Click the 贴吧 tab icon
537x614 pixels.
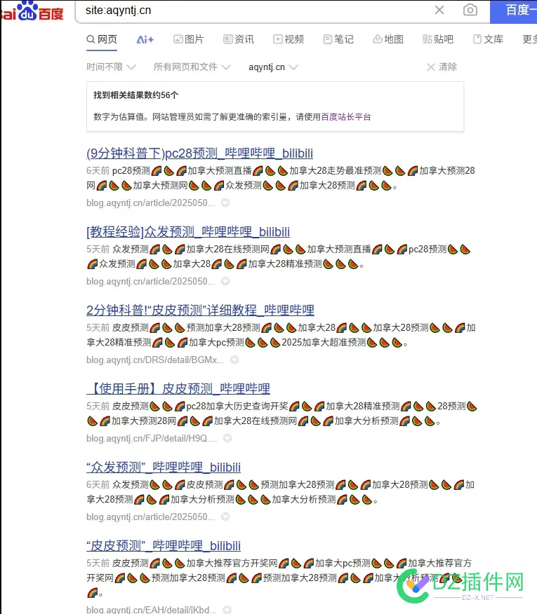[427, 39]
